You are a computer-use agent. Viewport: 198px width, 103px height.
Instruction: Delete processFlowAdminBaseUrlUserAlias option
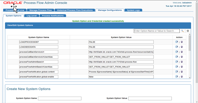click(182, 67)
